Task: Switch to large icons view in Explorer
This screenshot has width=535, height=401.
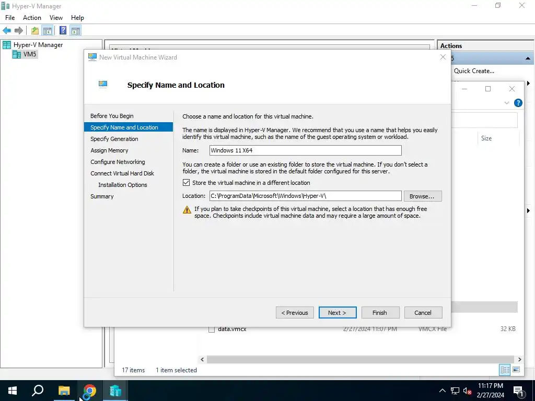Action: [516, 370]
